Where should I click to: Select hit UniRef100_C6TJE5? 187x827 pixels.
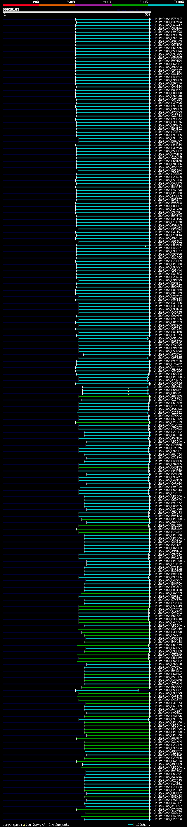tap(167, 99)
